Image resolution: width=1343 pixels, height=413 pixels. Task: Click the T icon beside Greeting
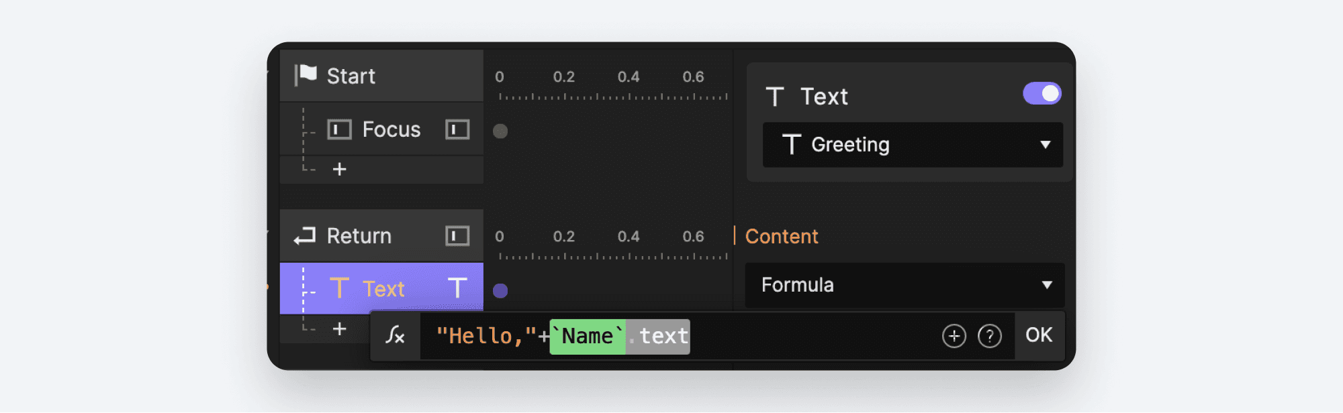coord(792,144)
